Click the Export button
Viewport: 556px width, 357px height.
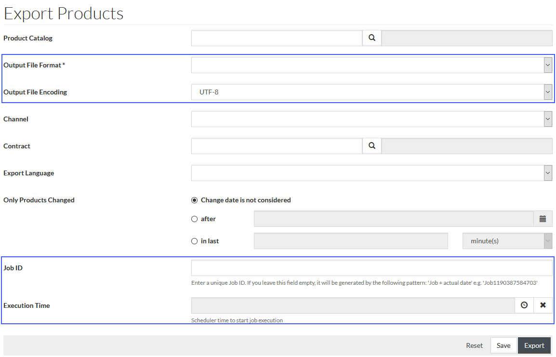pyautogui.click(x=534, y=345)
